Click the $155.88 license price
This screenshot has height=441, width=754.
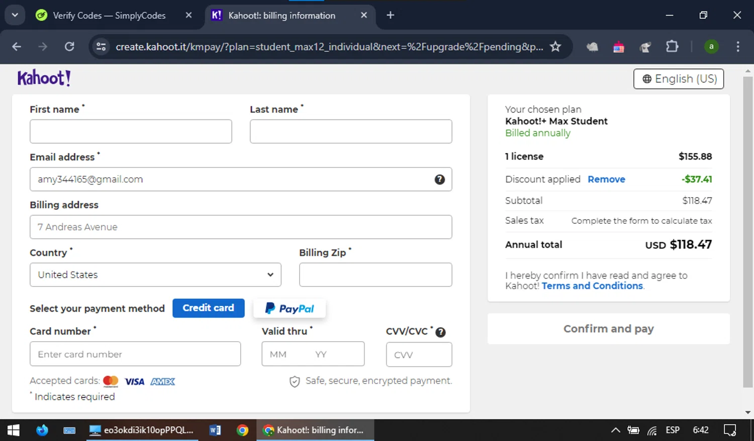695,156
